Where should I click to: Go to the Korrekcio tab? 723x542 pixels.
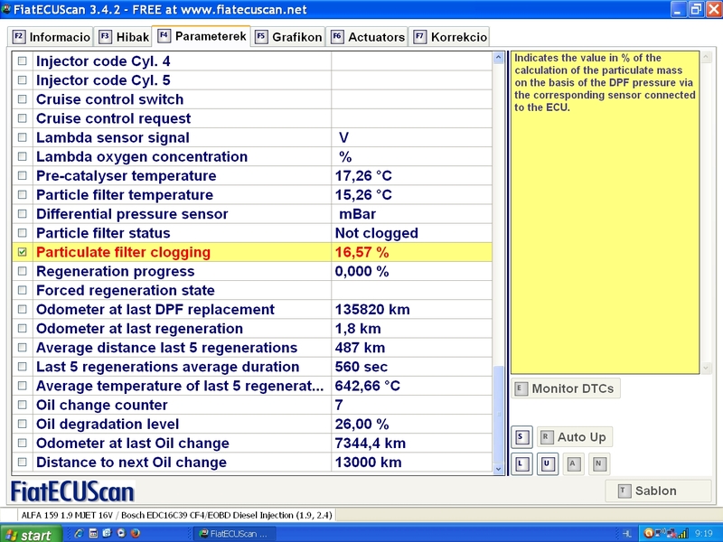click(x=449, y=37)
